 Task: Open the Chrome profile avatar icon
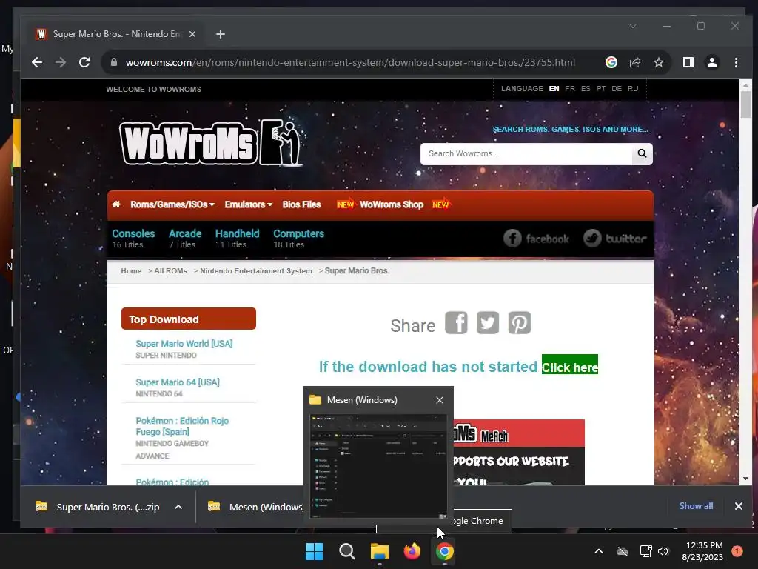[712, 62]
